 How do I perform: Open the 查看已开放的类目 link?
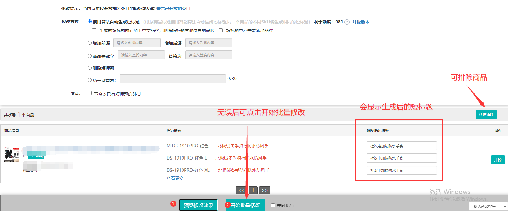(x=173, y=9)
